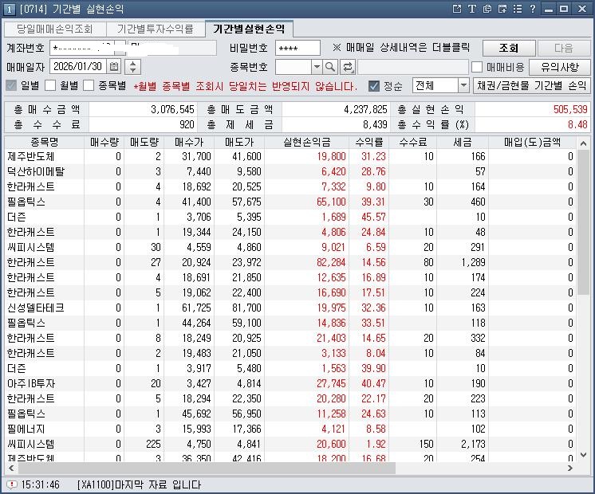This screenshot has width=595, height=494.
Task: Click the 종목번호 input field
Action: (x=294, y=67)
